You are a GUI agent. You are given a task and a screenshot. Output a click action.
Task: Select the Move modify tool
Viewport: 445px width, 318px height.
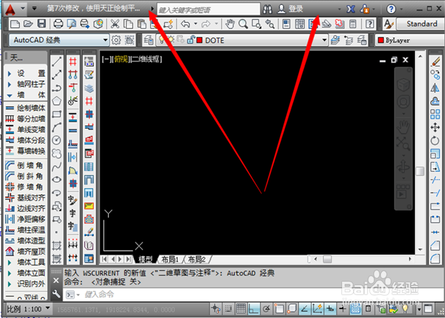(x=435, y=127)
